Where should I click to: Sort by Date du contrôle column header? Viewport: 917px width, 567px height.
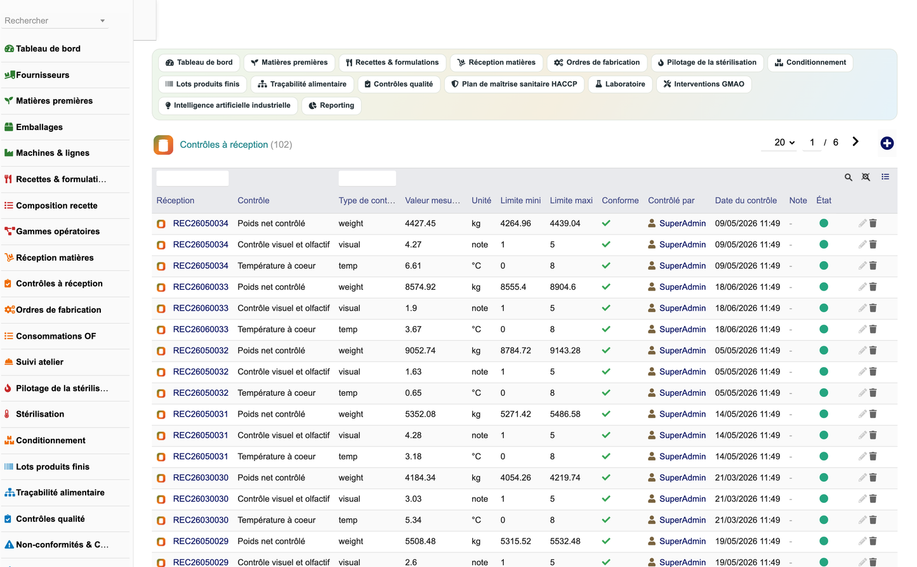[746, 200]
